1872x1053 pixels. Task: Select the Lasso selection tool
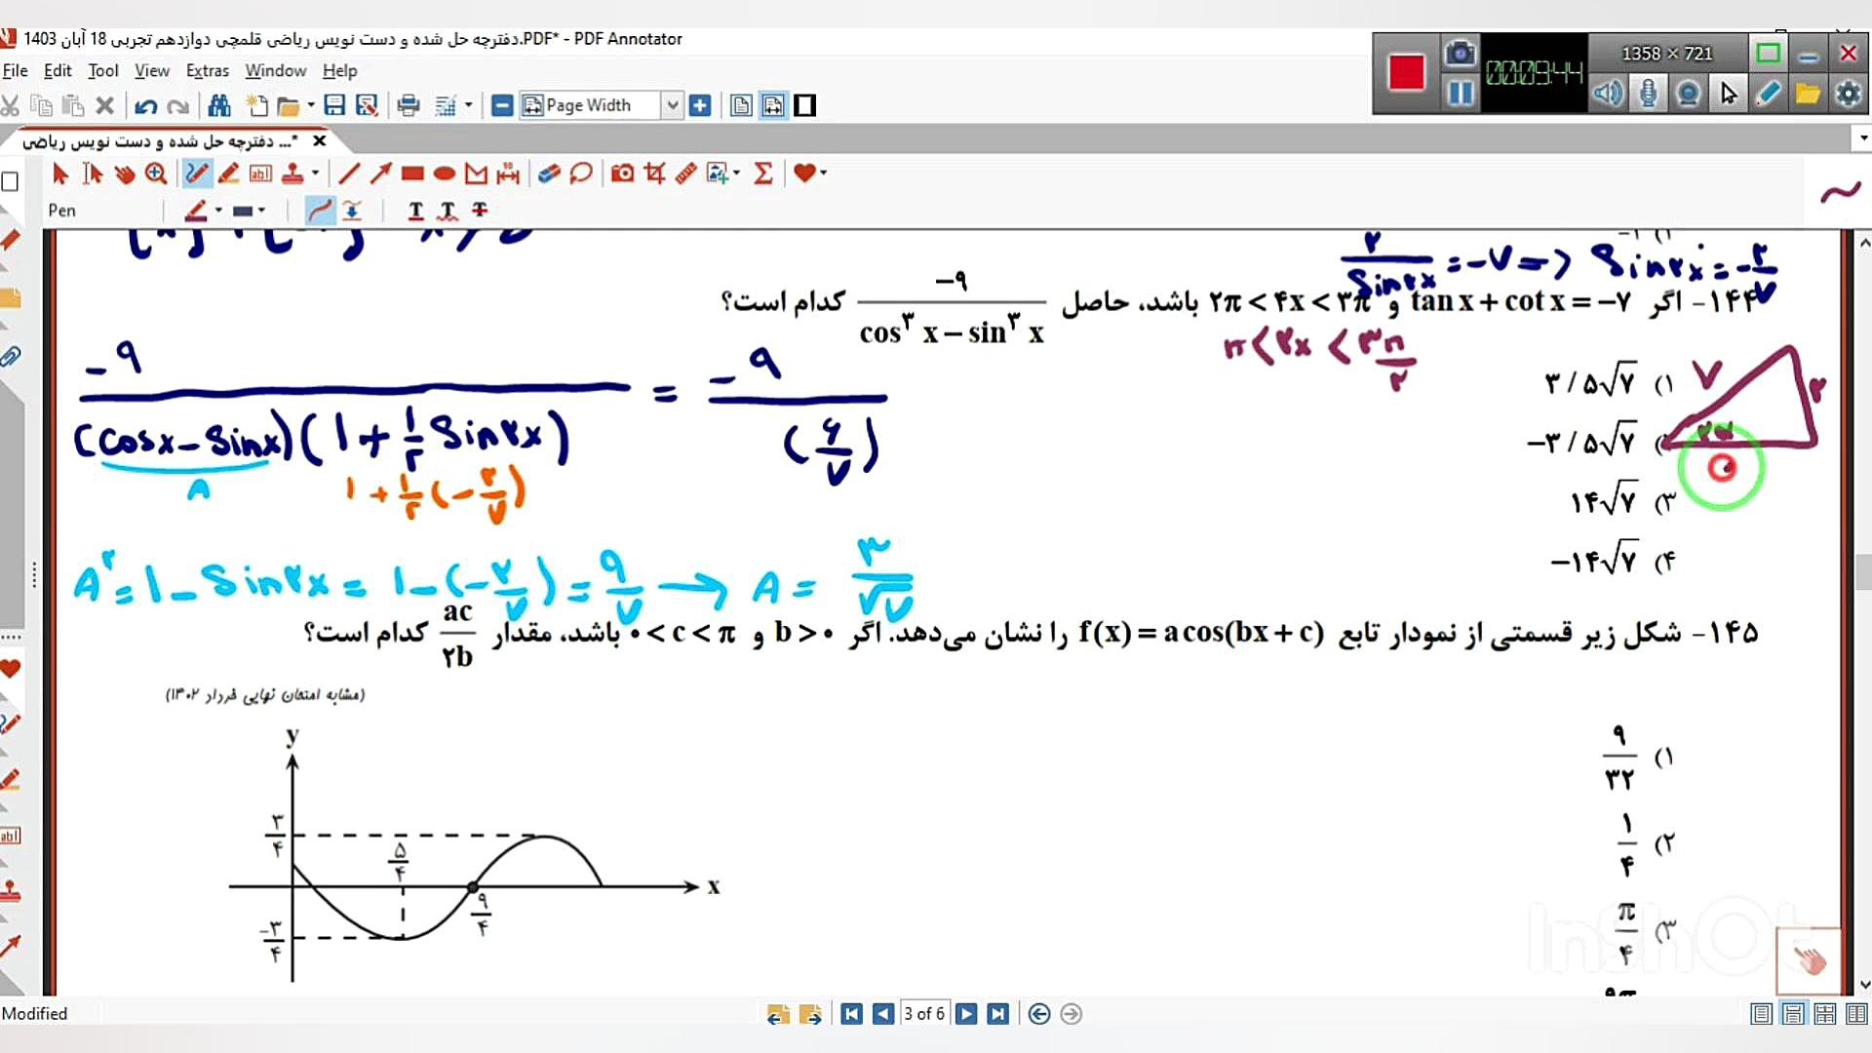pyautogui.click(x=581, y=174)
